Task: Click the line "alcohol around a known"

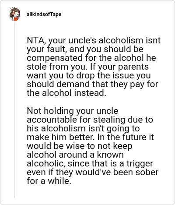Action: coord(75,155)
